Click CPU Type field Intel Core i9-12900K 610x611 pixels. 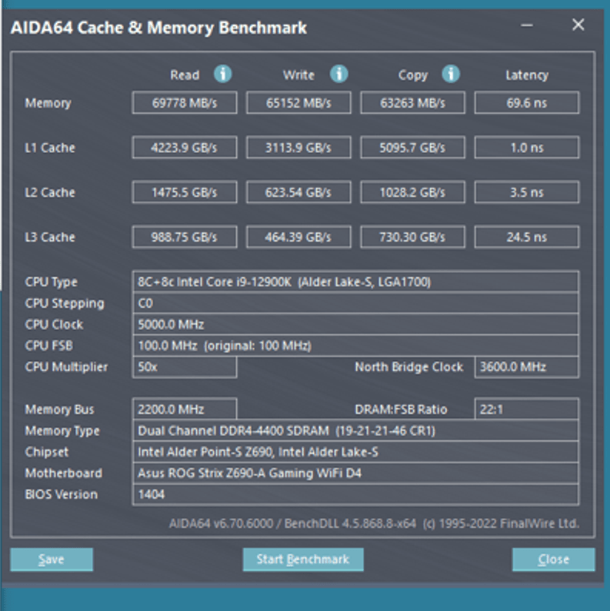coord(355,282)
